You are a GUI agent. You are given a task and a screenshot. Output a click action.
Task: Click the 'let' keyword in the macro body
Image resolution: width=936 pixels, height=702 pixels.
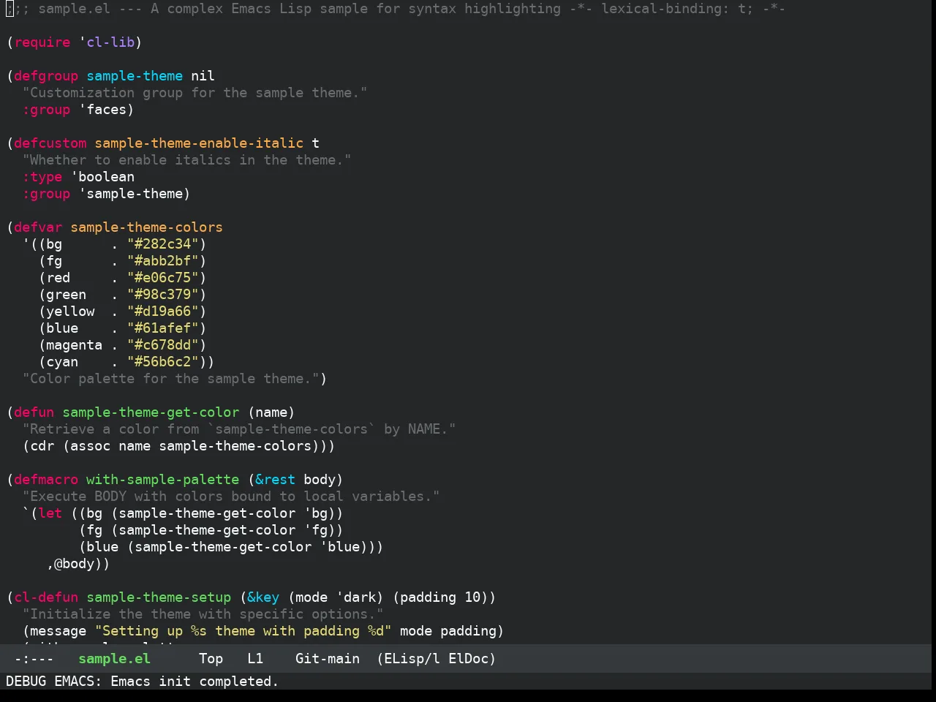50,513
